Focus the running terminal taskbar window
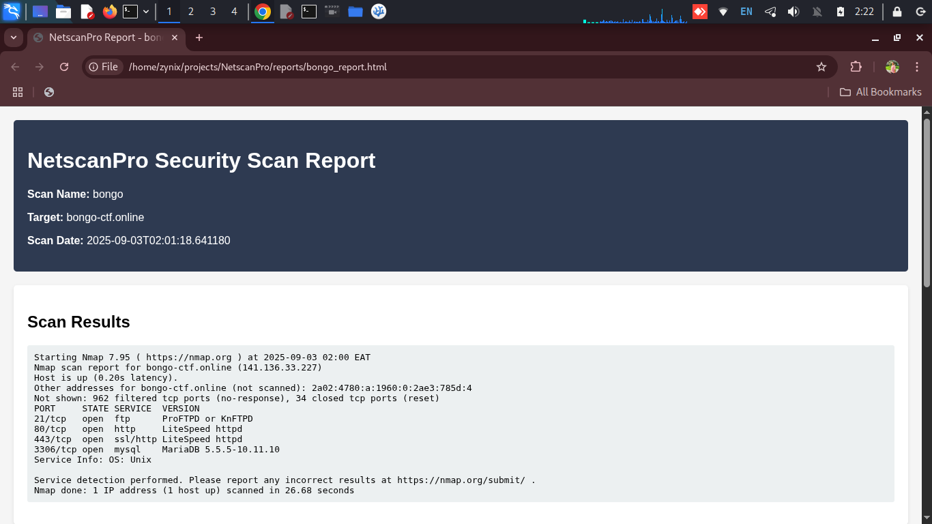 coord(309,12)
